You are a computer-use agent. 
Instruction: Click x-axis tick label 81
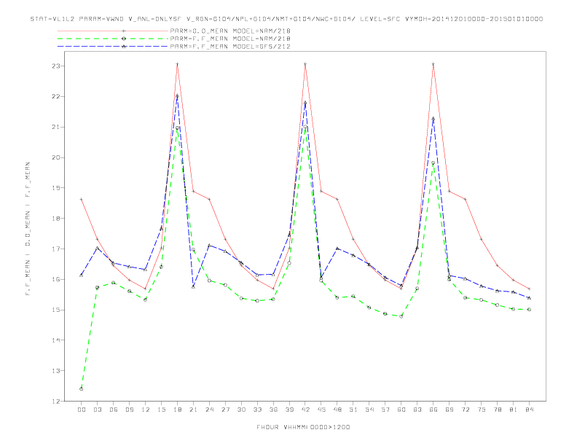click(514, 410)
